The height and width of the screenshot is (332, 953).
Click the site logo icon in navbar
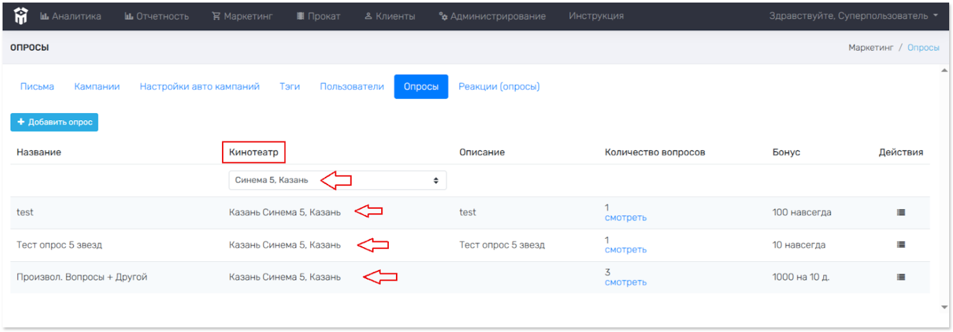(21, 16)
